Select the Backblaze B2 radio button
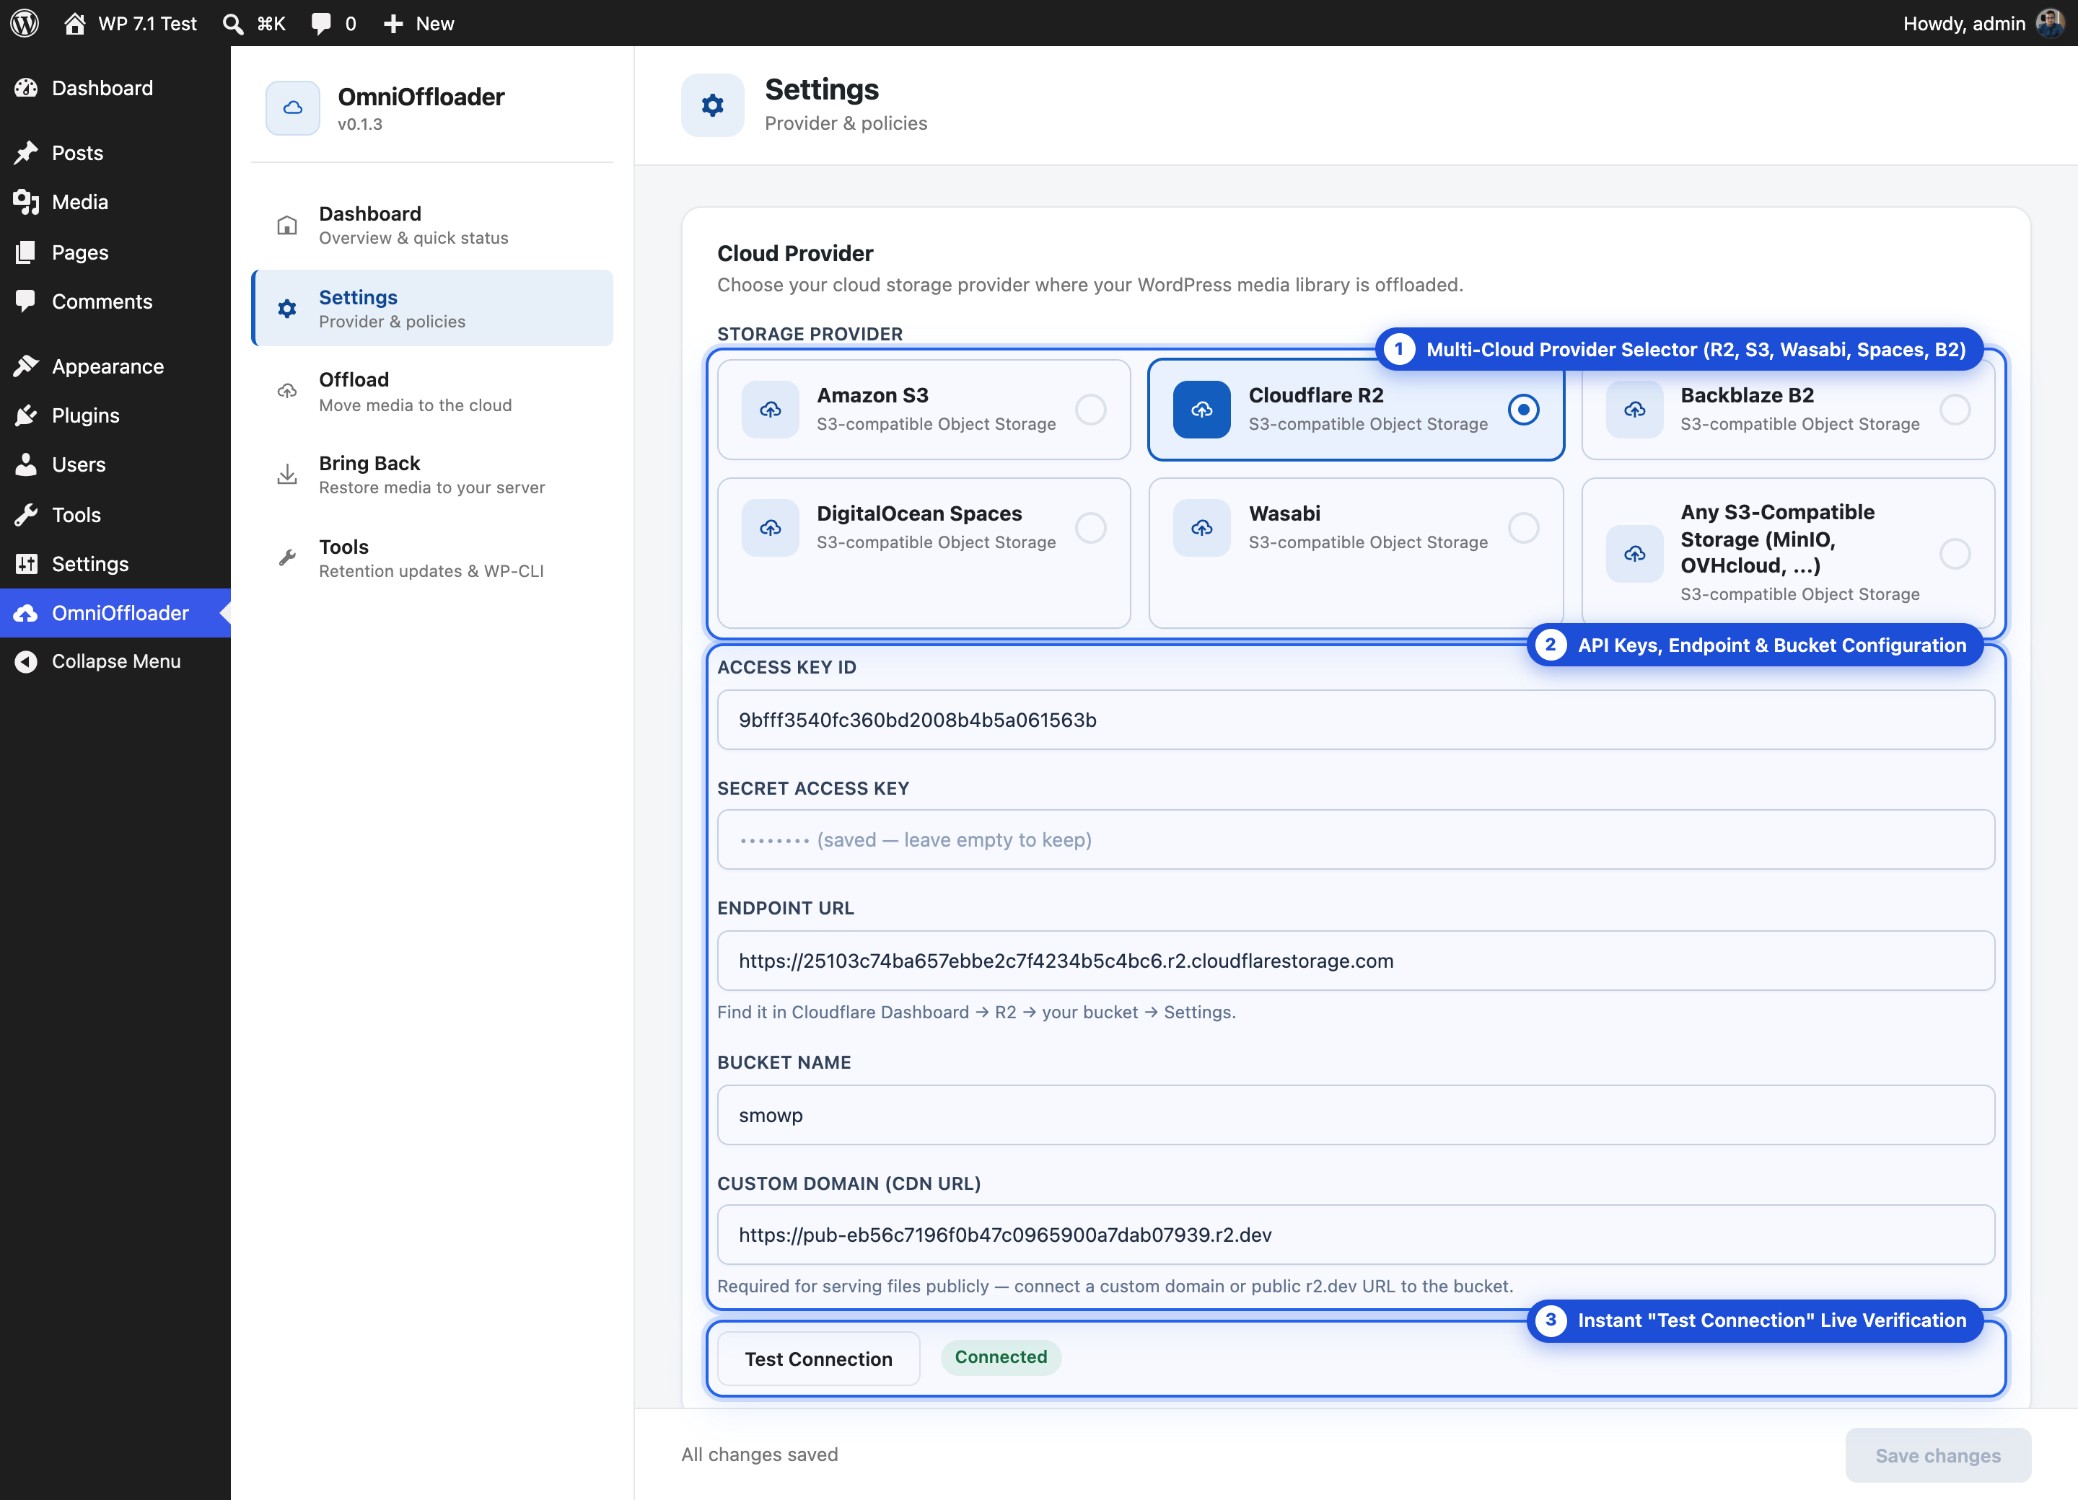The height and width of the screenshot is (1500, 2078). [x=1955, y=410]
